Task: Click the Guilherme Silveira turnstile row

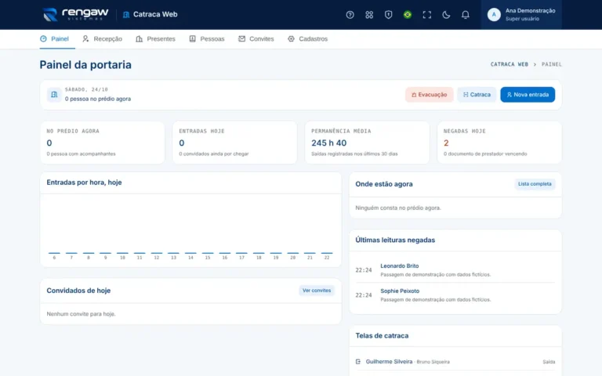Action: pos(455,361)
